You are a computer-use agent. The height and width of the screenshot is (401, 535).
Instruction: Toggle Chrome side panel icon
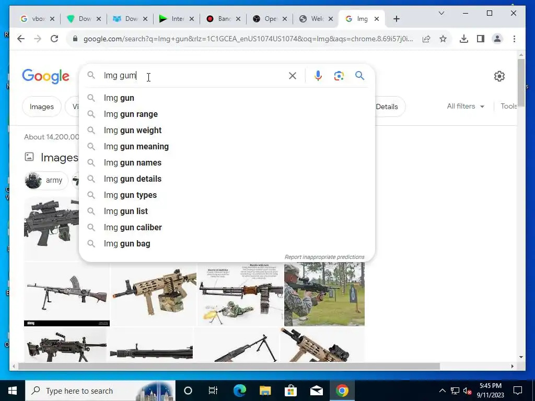click(x=481, y=39)
